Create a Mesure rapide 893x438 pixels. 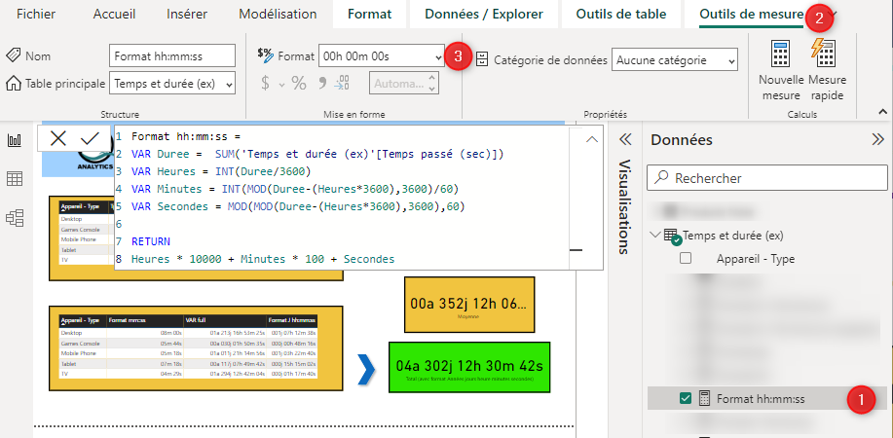(827, 71)
